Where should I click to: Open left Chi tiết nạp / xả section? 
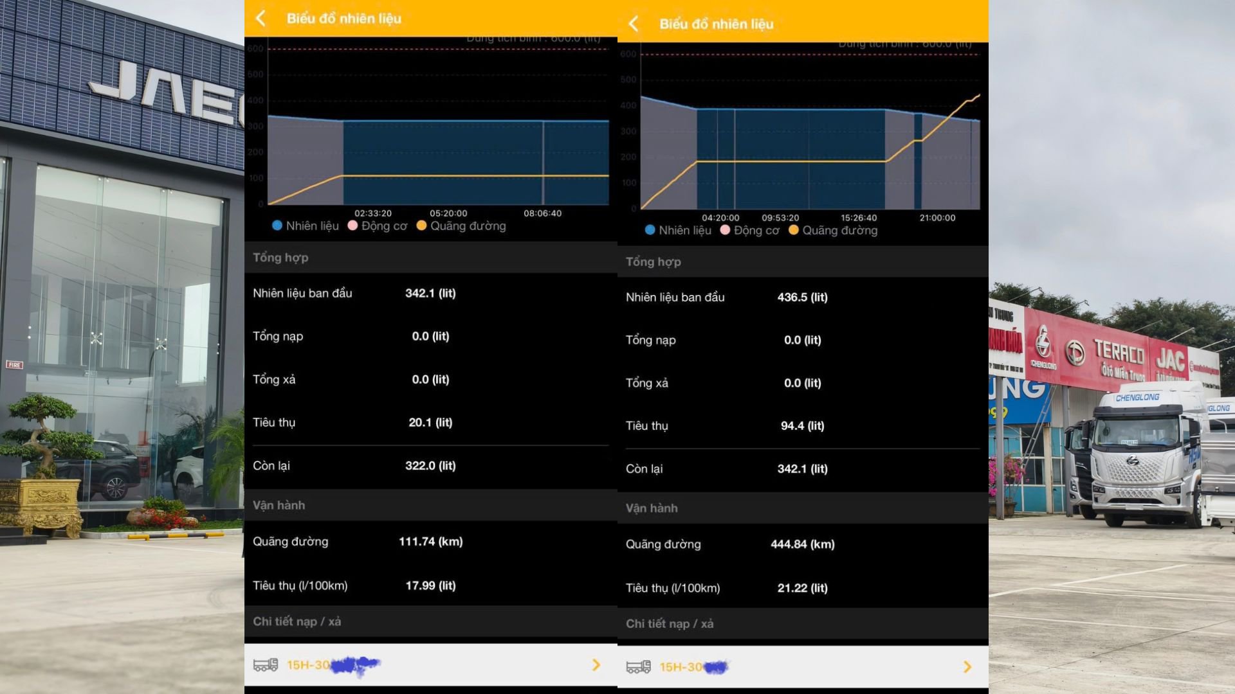tap(297, 621)
